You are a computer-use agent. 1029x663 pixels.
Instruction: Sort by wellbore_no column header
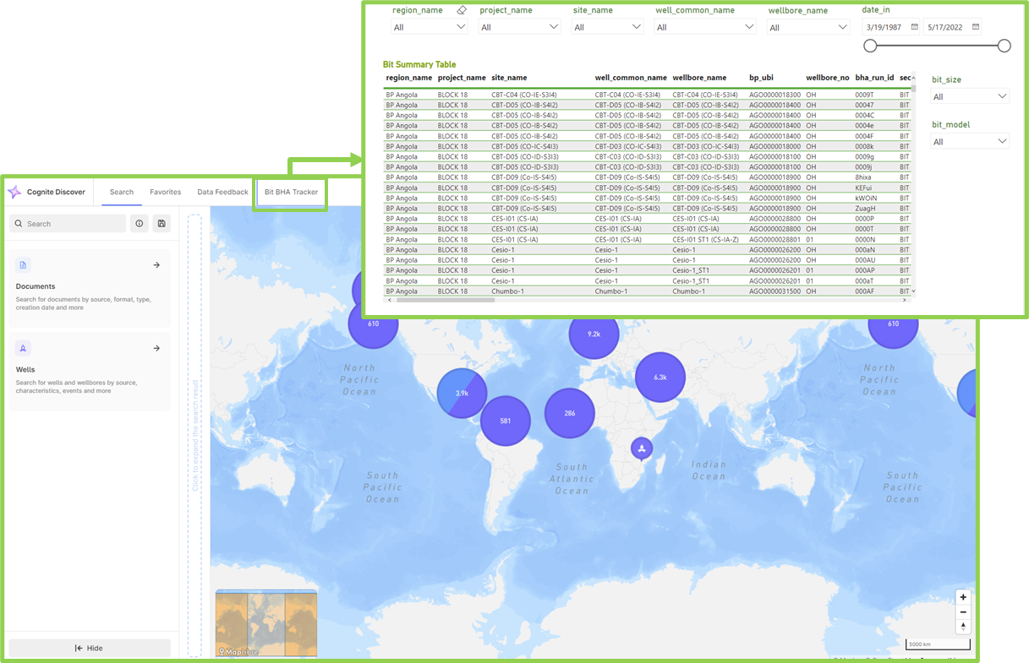827,78
